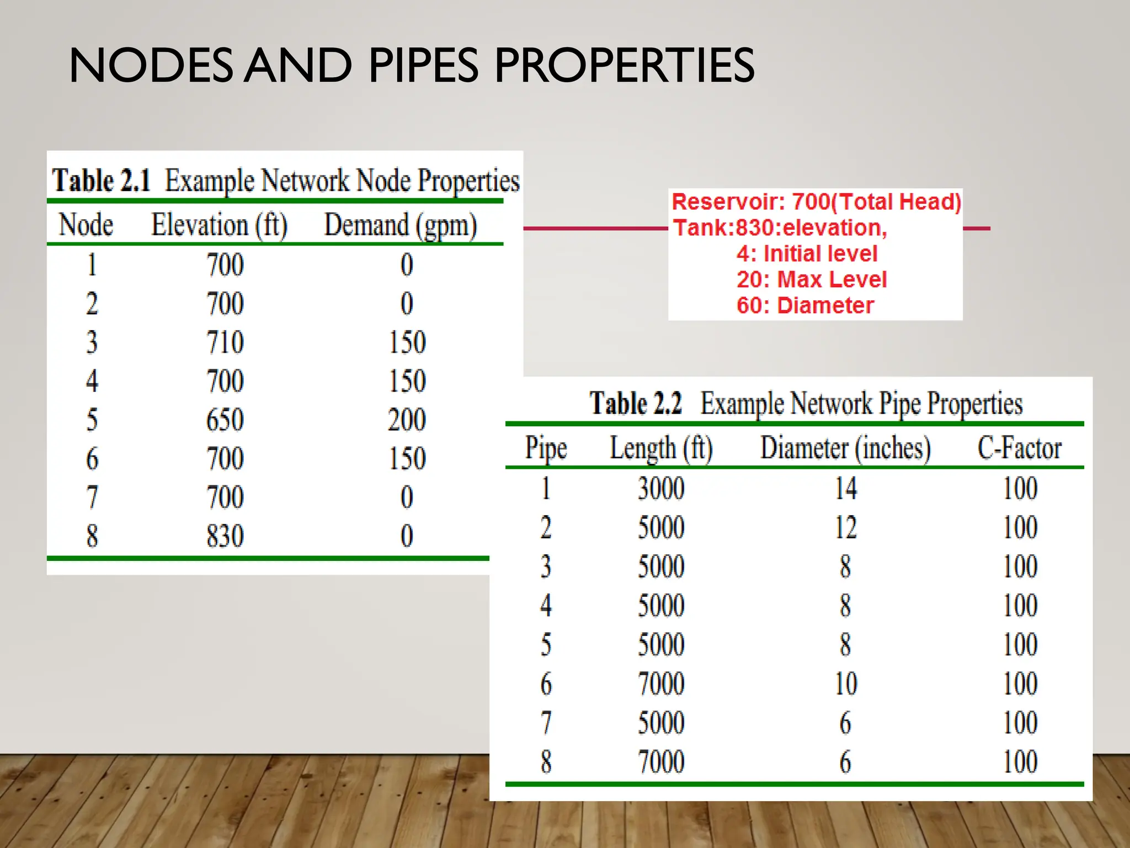Screen dimensions: 1130x848
Task: Click diameter '8' in pipe 3 row
Action: 845,567
